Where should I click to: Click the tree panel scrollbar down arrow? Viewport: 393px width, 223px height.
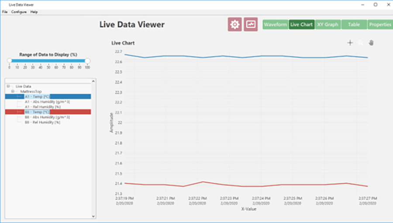pos(93,216)
